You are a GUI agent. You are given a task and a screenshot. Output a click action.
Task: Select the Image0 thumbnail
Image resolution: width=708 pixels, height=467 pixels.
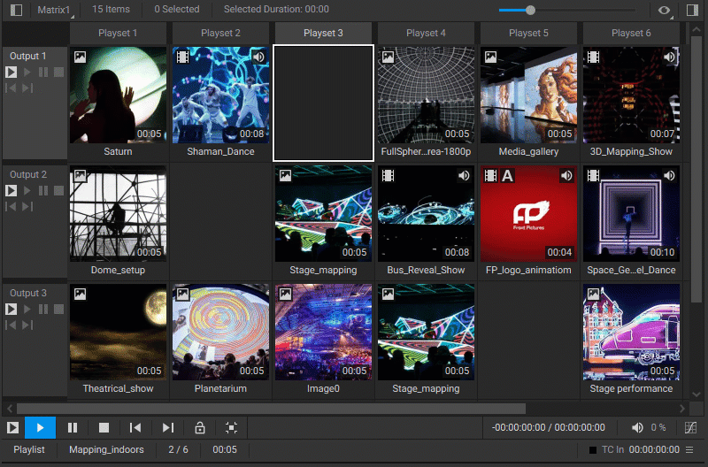(323, 332)
